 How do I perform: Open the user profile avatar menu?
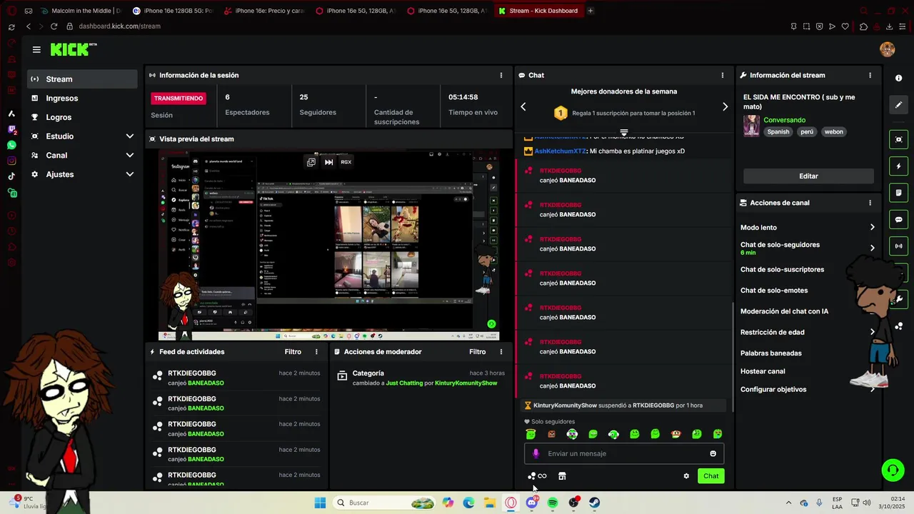(888, 49)
